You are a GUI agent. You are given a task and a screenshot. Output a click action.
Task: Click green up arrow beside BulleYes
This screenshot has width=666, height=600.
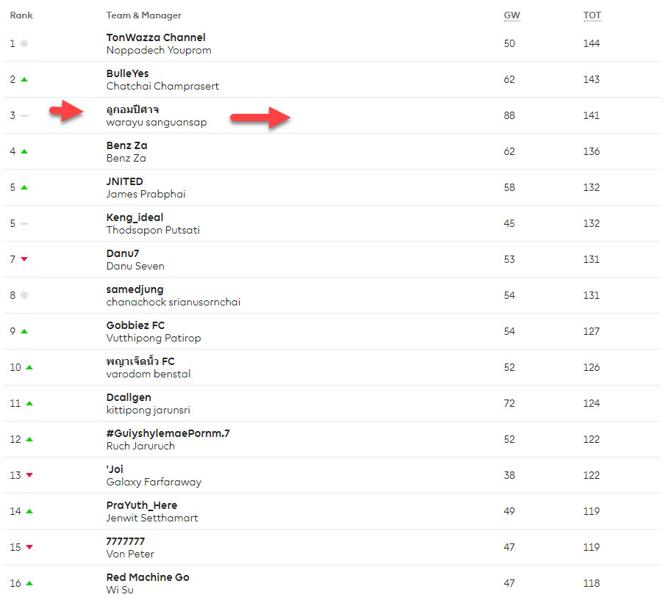tap(24, 79)
